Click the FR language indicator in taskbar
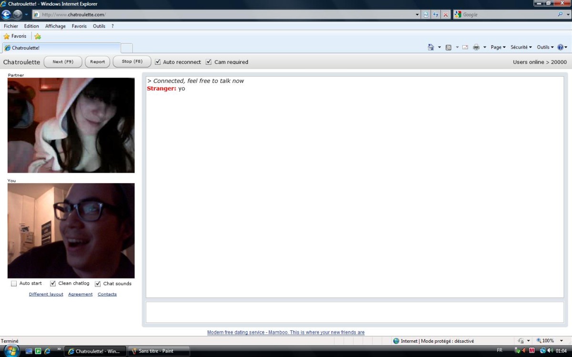Viewport: 572px width, 357px height. [x=500, y=350]
